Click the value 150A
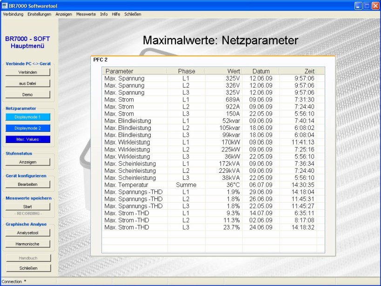This screenshot has height=286, width=381. [x=232, y=114]
